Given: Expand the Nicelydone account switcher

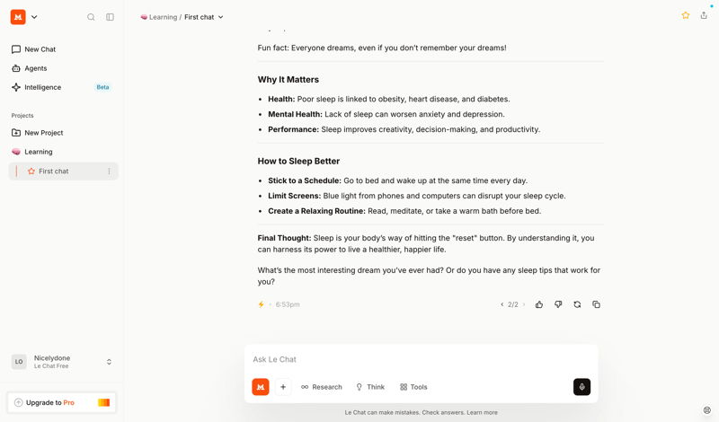Looking at the screenshot, I should click(x=109, y=362).
